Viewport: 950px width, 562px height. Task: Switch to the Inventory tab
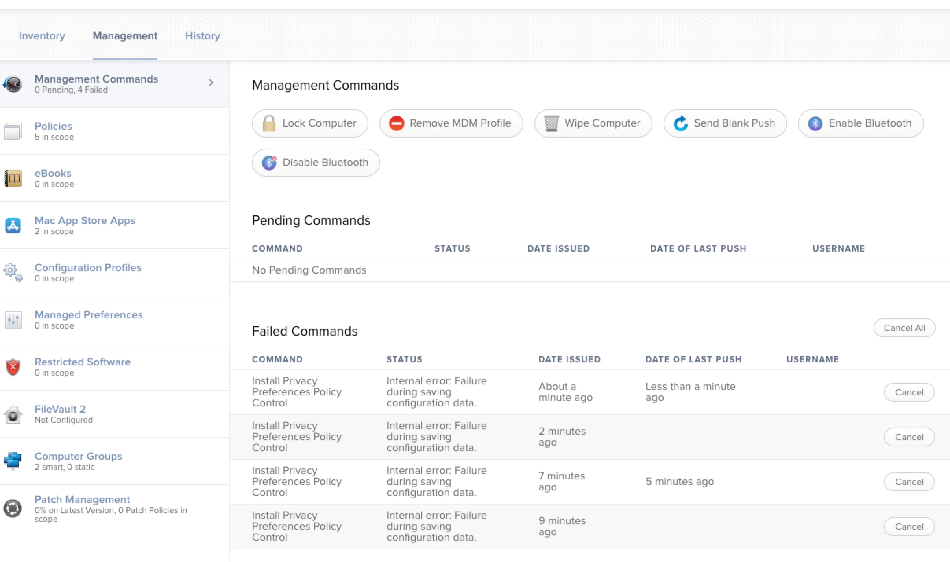[42, 36]
